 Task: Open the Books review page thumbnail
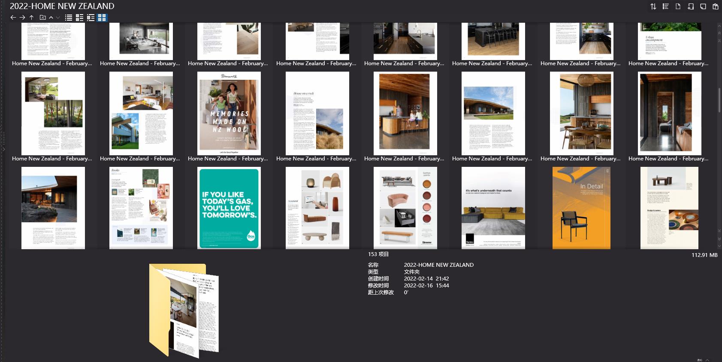pos(141,208)
